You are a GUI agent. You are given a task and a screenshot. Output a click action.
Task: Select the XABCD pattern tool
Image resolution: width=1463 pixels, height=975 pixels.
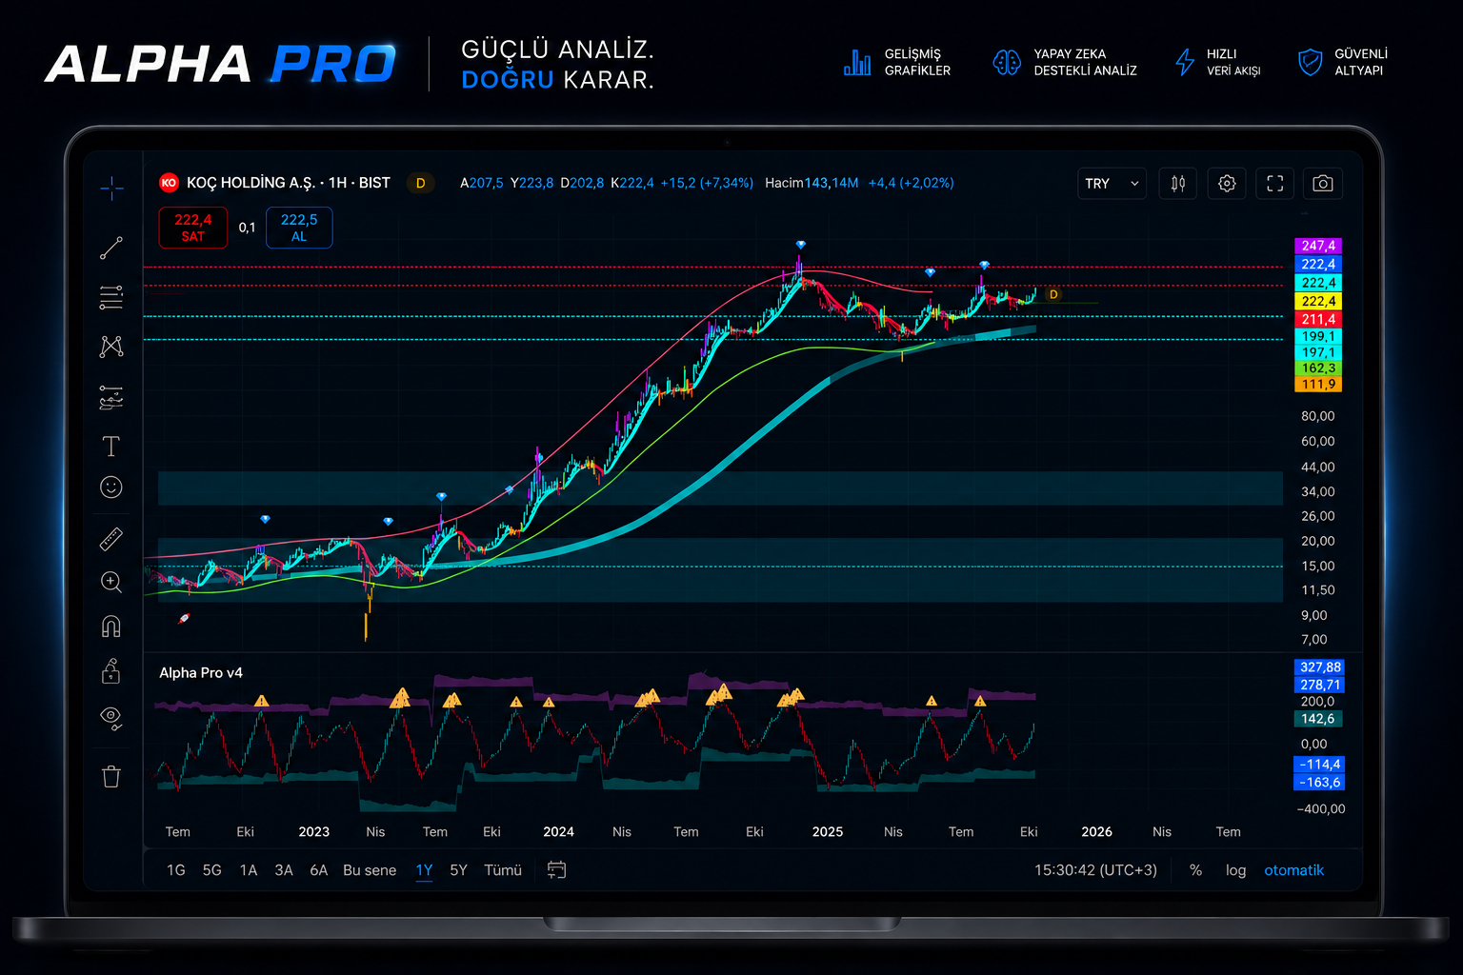click(111, 347)
